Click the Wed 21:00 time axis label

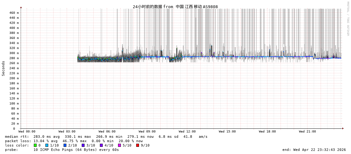(307, 132)
